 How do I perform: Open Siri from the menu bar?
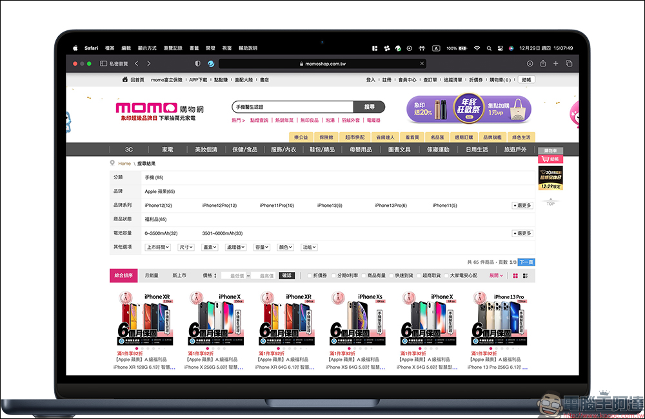point(511,48)
